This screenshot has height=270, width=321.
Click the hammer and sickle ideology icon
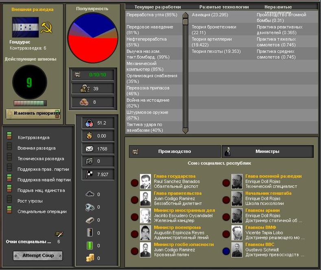click(46, 27)
